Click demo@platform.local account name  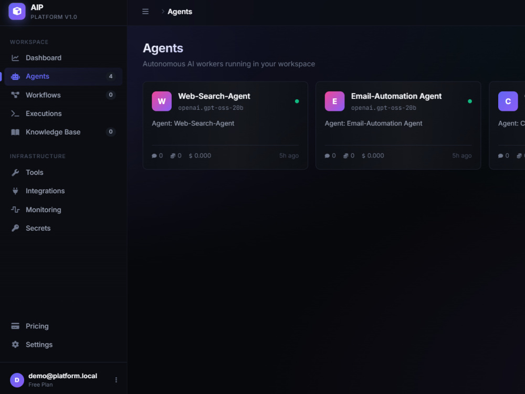point(62,376)
